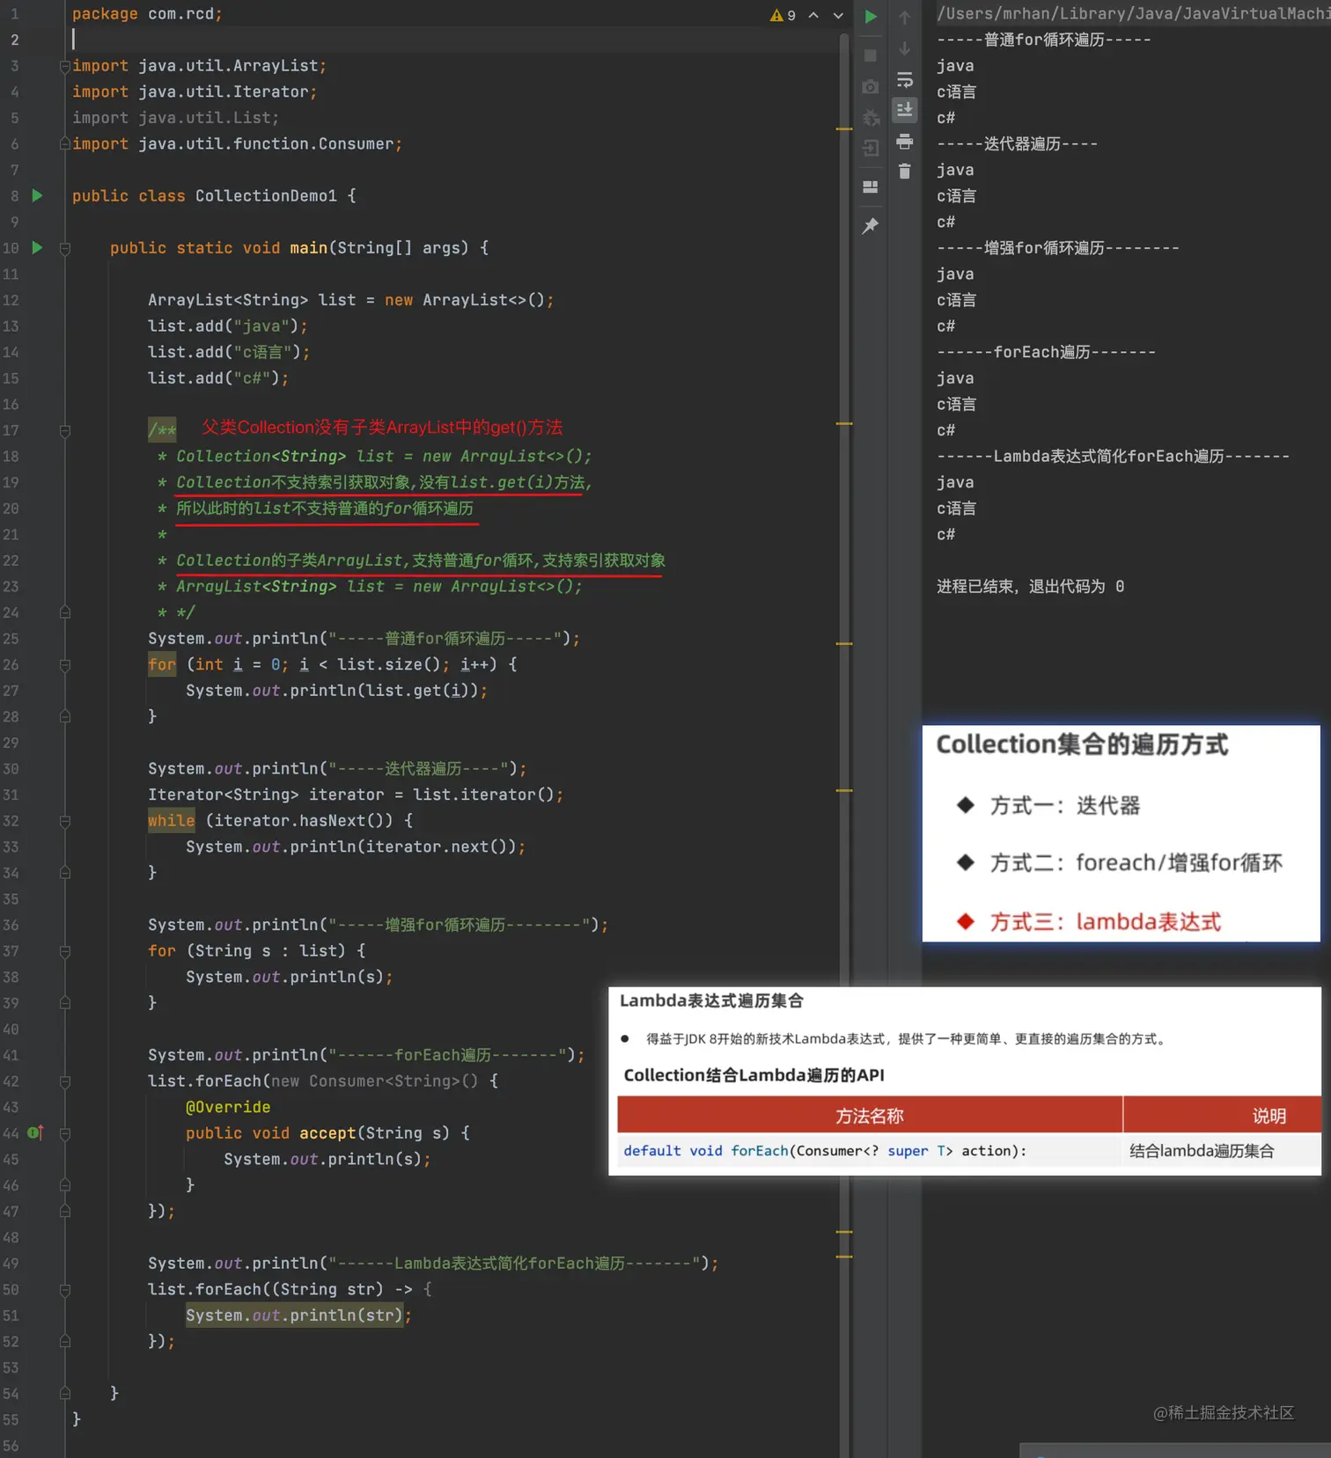The width and height of the screenshot is (1331, 1458).
Task: Print console output with the printer icon
Action: tap(904, 141)
